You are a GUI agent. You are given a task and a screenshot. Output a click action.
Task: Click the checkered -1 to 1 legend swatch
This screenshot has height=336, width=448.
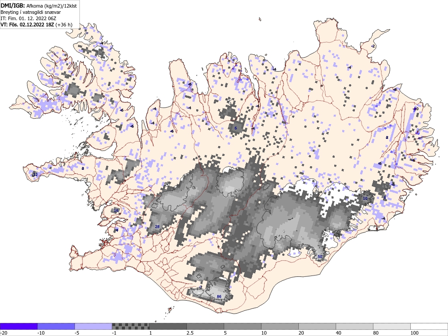click(x=130, y=326)
